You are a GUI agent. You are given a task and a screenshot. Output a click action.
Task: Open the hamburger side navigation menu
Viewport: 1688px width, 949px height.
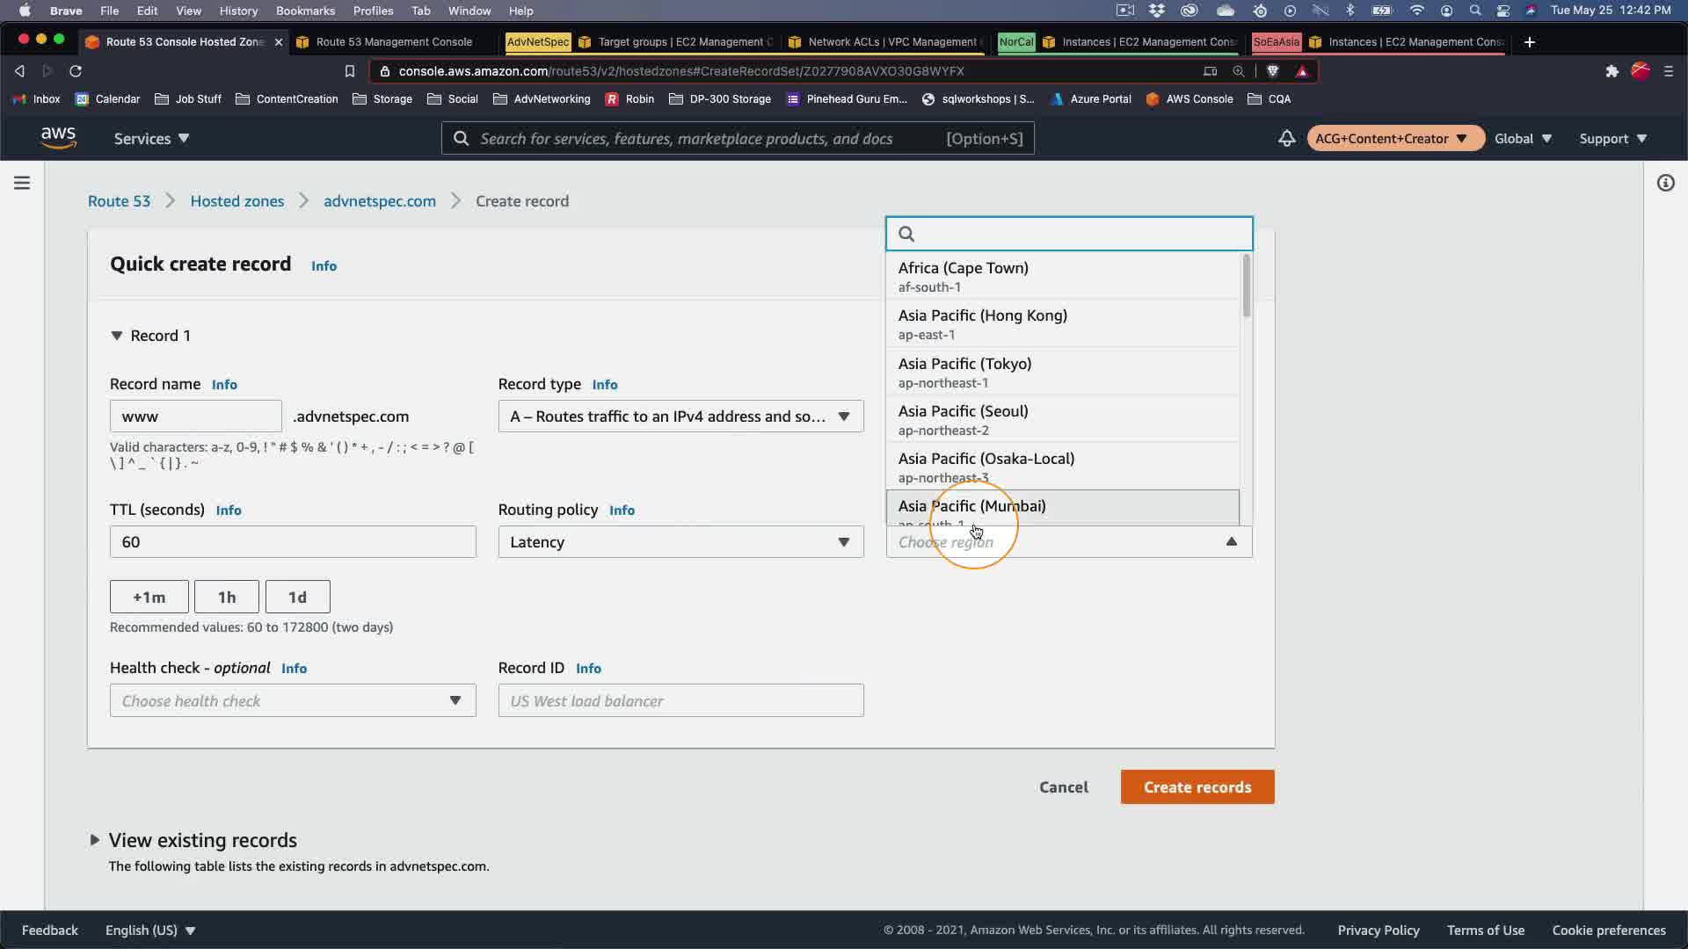tap(22, 183)
